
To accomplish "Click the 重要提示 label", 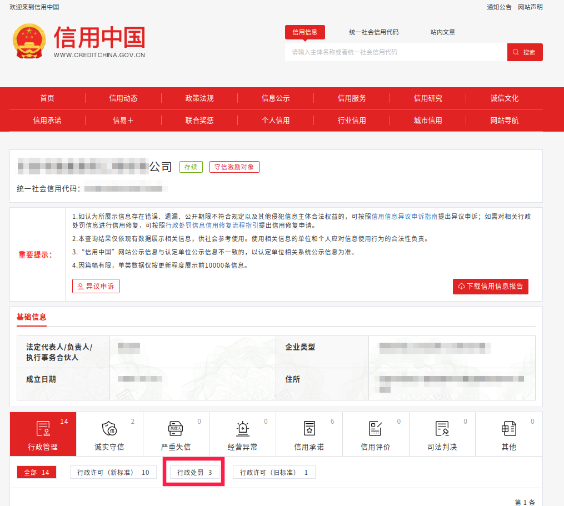I will (x=36, y=255).
